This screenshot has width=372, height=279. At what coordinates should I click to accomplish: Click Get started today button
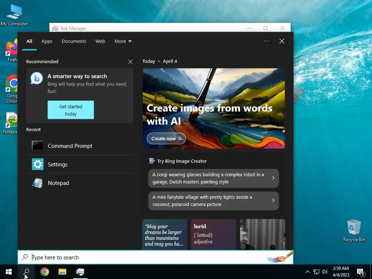point(71,110)
